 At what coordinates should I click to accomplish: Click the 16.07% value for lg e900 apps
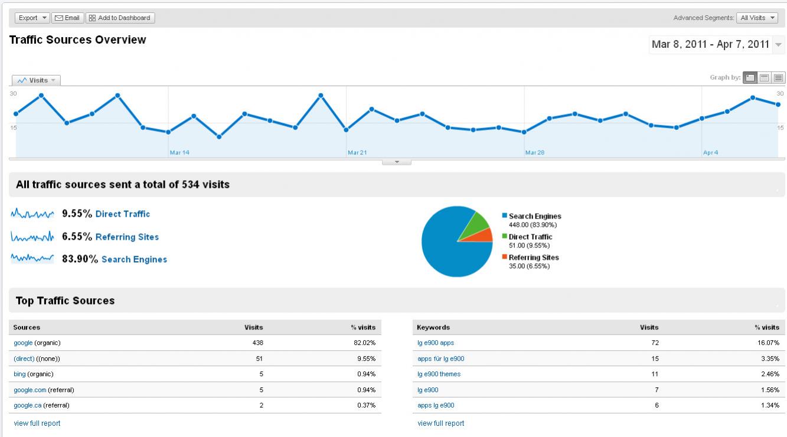point(768,343)
